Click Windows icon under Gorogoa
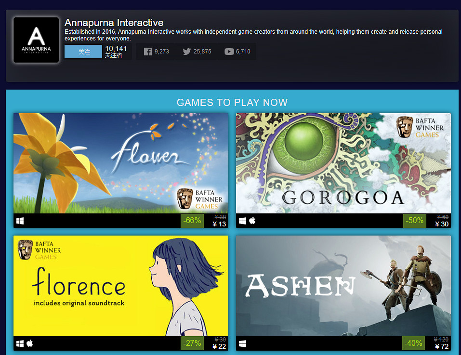This screenshot has height=355, width=461. tap(243, 221)
